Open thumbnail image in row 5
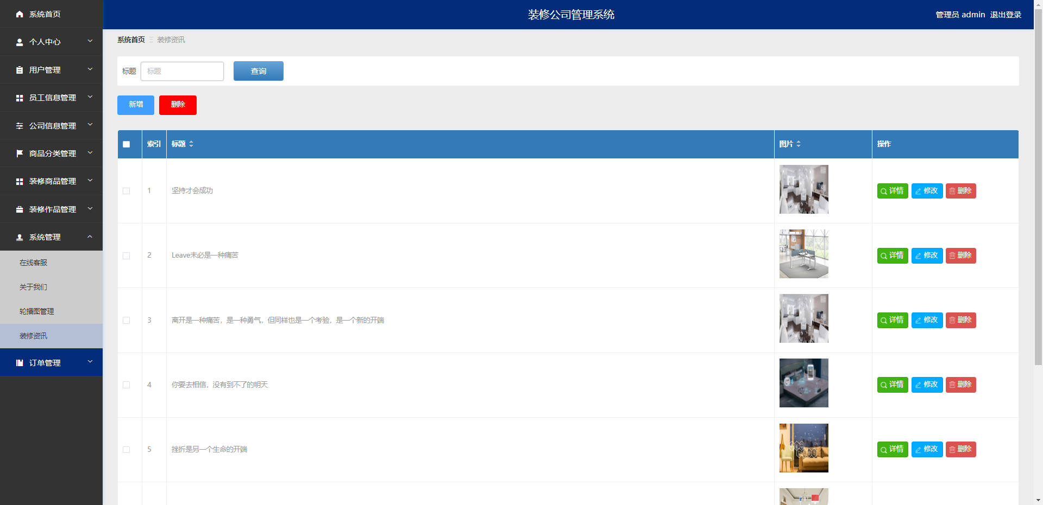 [x=804, y=448]
